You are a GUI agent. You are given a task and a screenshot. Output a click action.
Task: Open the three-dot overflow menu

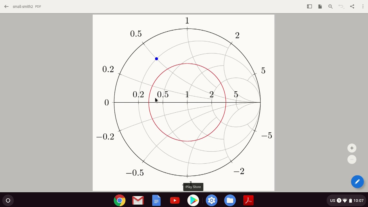pos(363,6)
